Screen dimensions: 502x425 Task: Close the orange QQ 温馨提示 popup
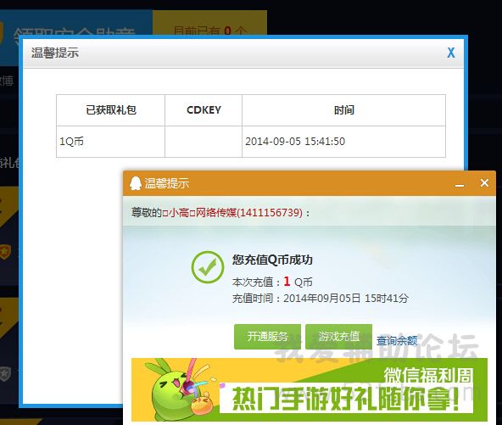point(484,183)
